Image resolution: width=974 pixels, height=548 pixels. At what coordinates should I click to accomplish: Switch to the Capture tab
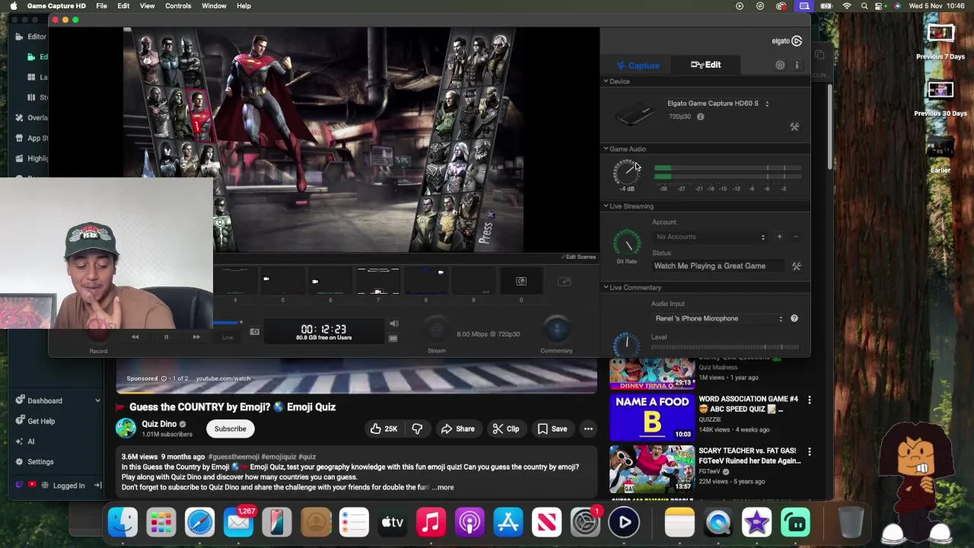[638, 65]
